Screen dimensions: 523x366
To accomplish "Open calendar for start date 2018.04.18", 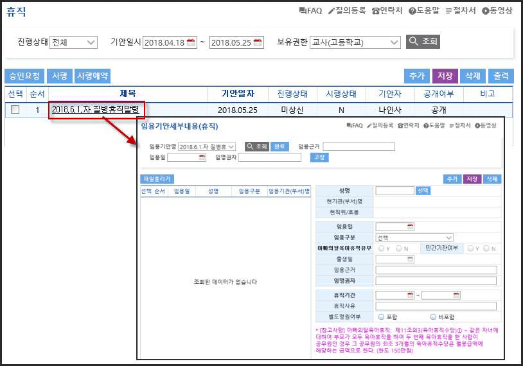I will [190, 43].
